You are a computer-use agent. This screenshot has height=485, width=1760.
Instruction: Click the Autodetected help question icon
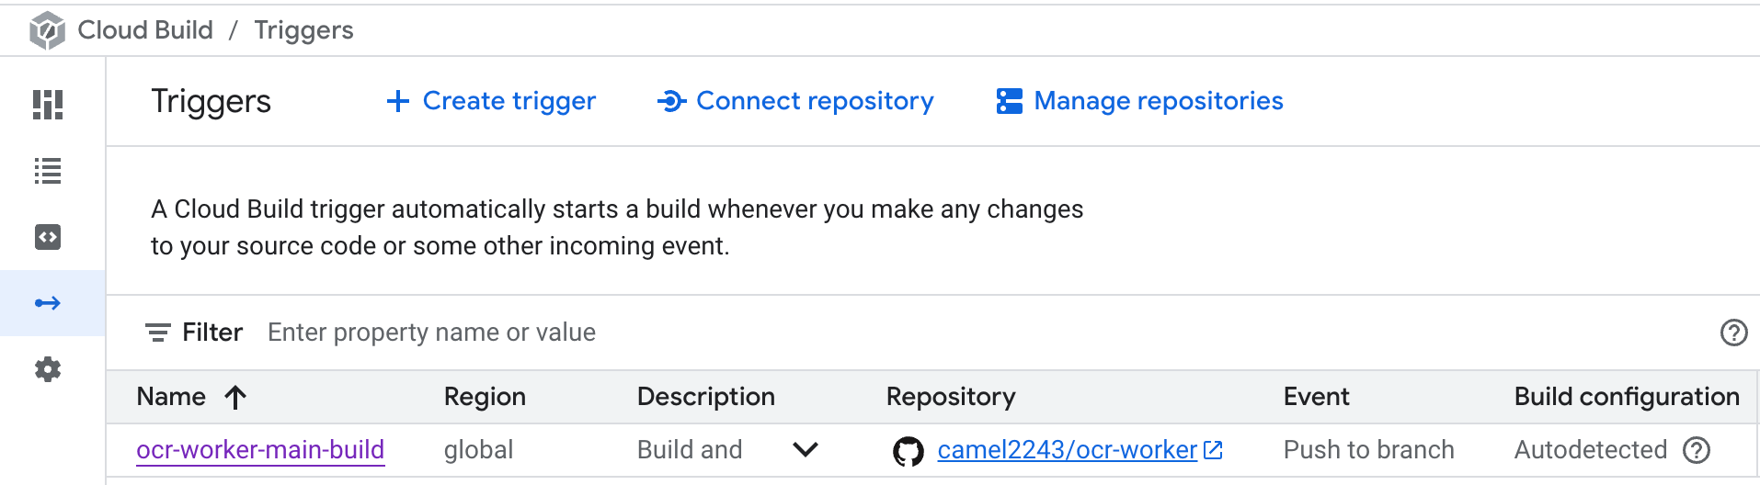point(1697,450)
